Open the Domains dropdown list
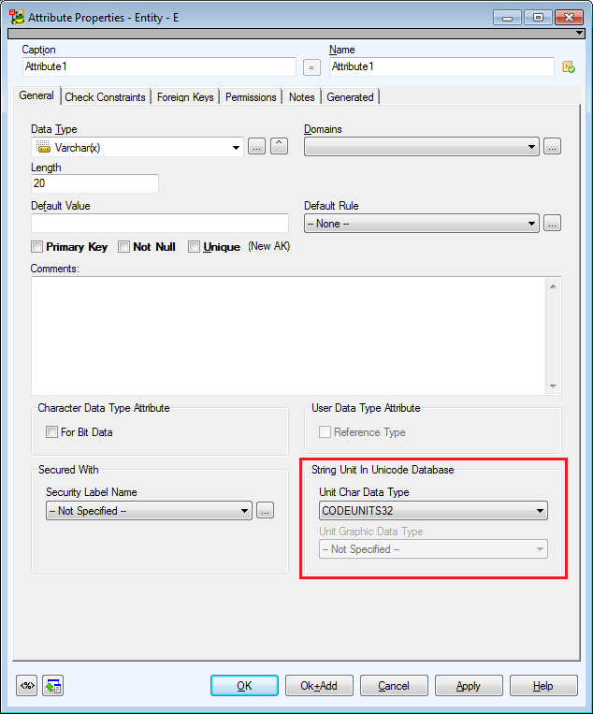 coord(422,147)
